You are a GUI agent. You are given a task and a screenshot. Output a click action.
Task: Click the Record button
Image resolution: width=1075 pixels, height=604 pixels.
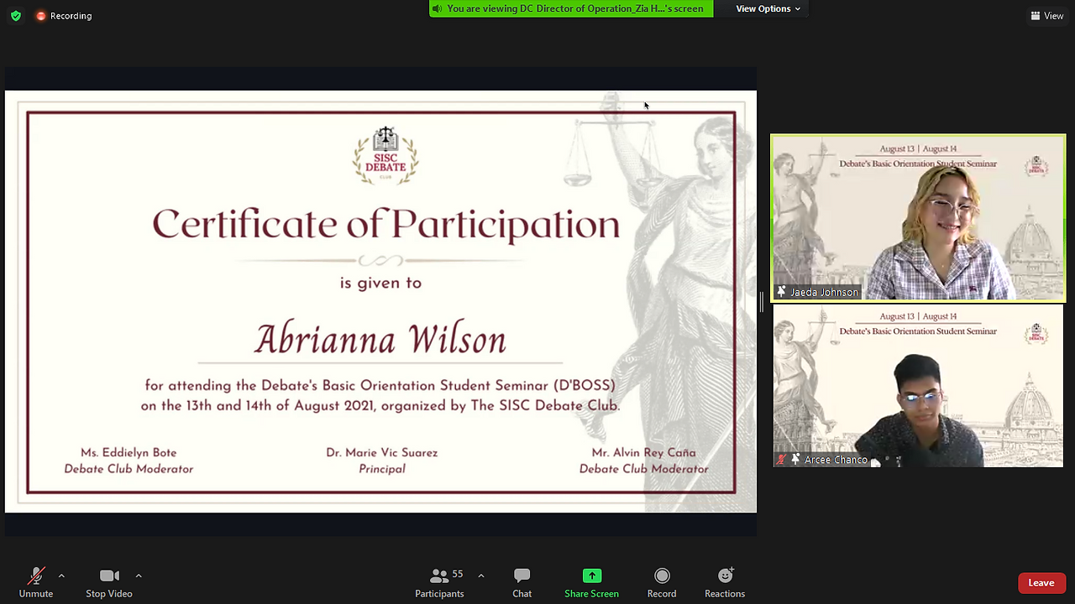coord(662,582)
